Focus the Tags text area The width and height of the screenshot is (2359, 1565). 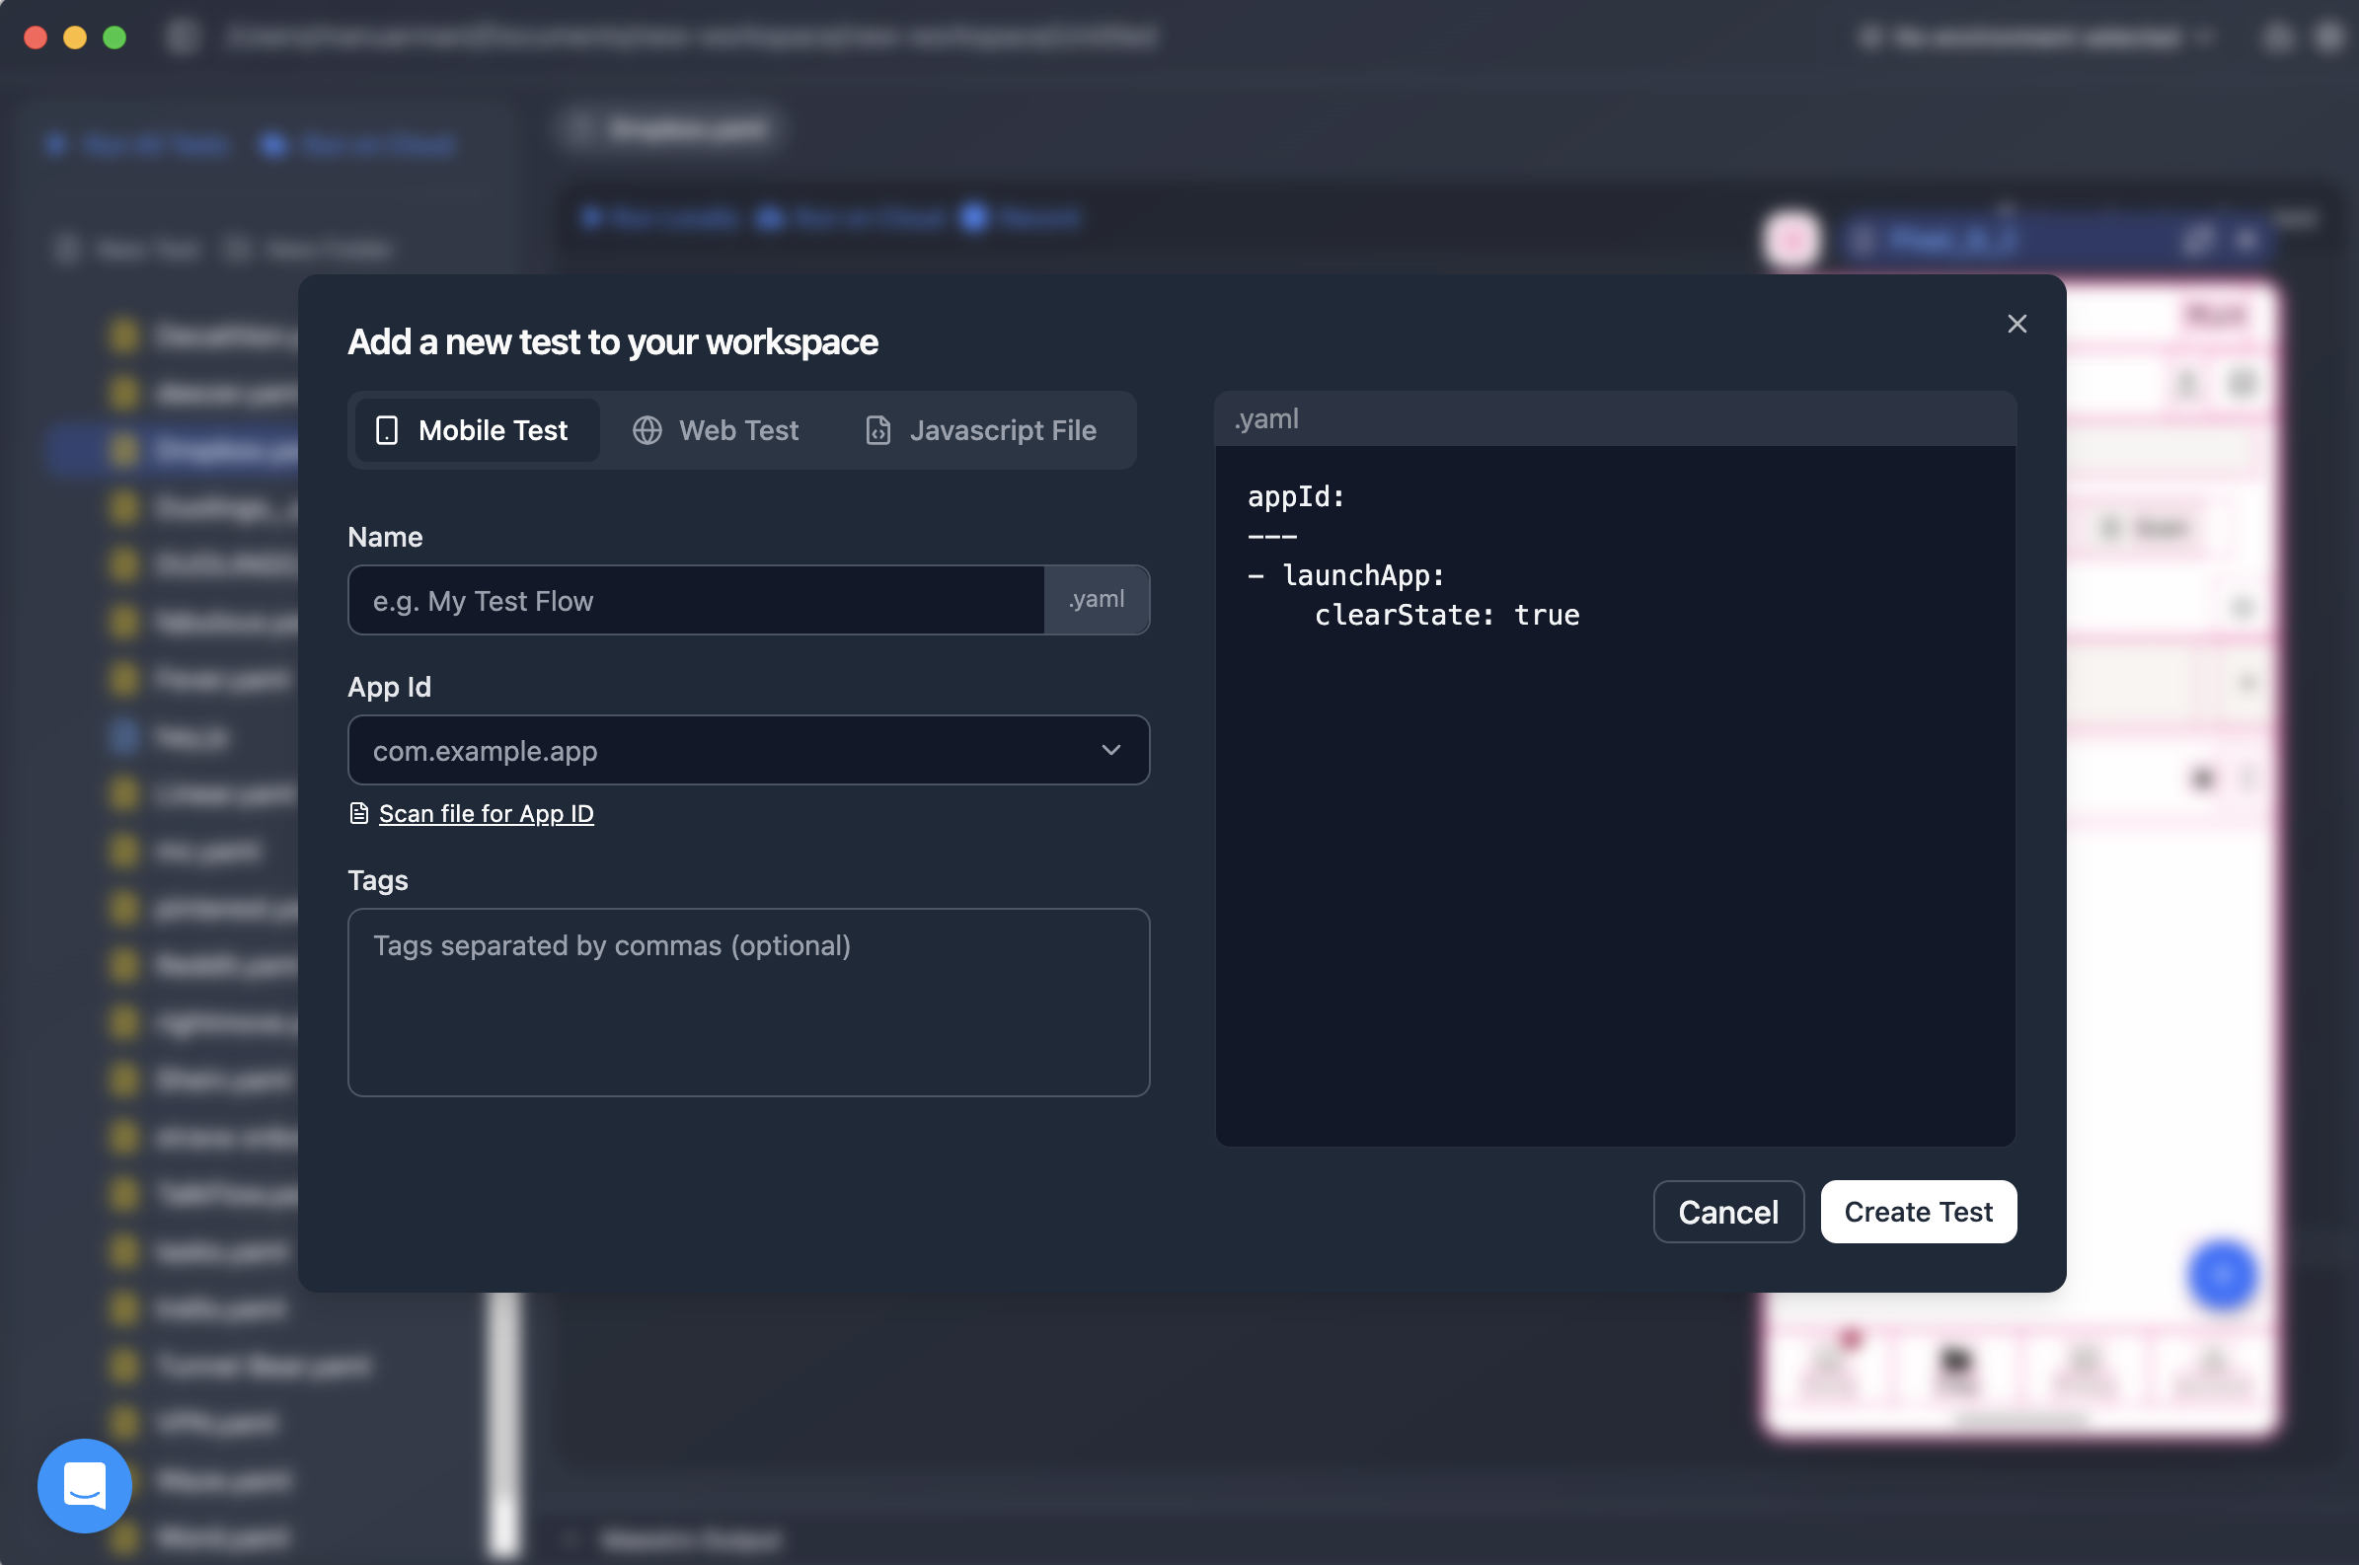(x=748, y=1003)
